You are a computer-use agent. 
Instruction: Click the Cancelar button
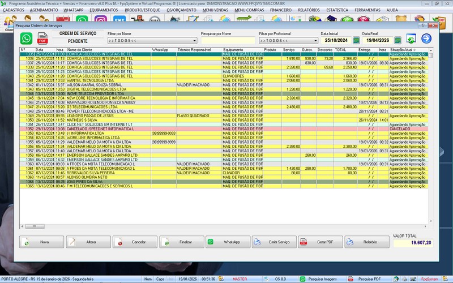point(135,242)
